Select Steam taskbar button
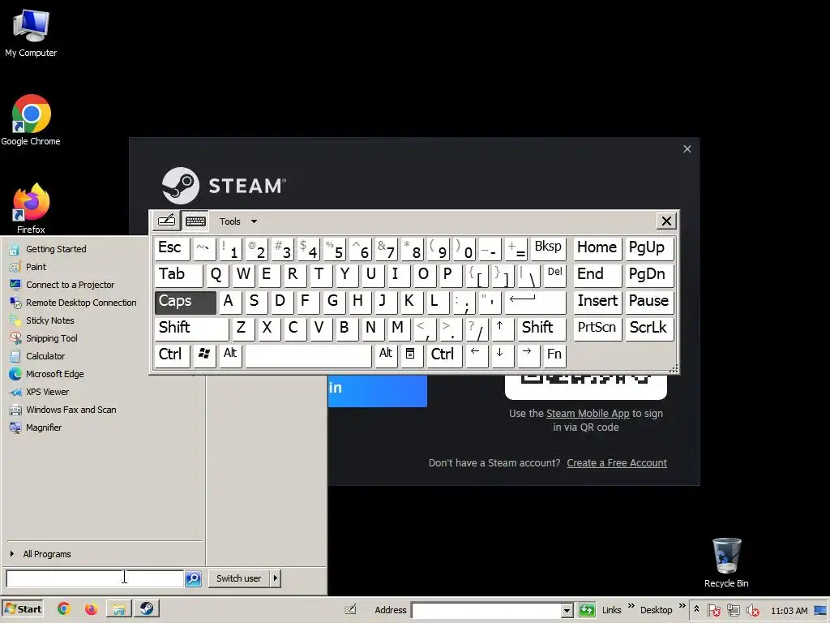830x623 pixels. coord(147,608)
